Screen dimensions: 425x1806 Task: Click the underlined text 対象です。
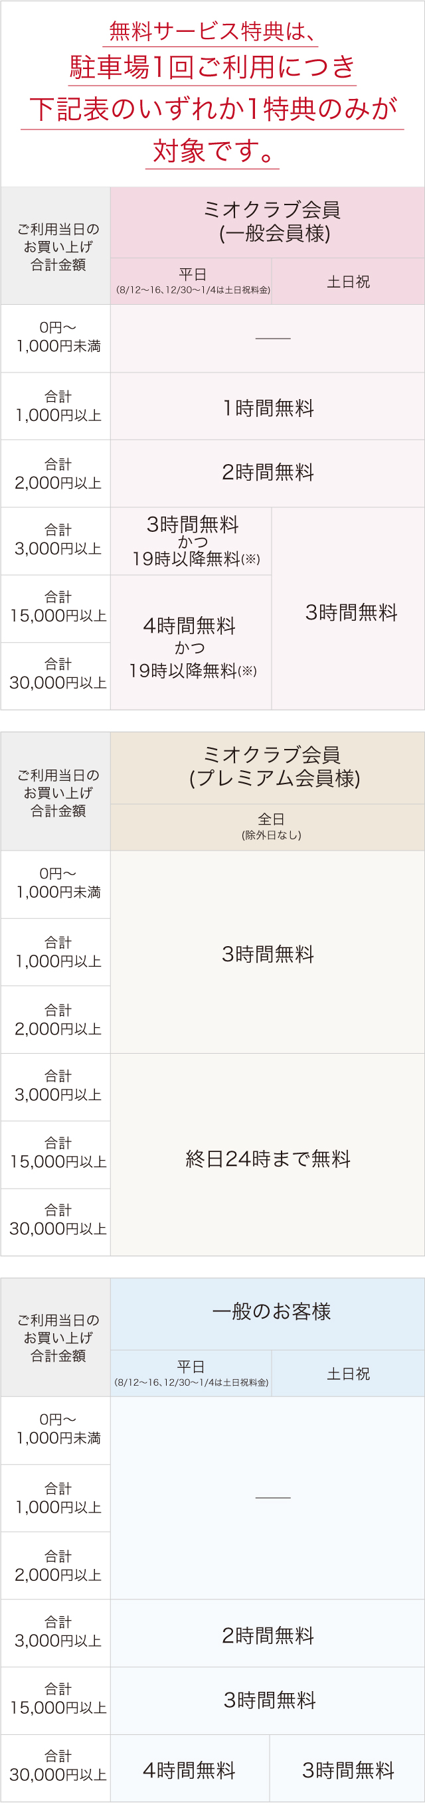212,151
